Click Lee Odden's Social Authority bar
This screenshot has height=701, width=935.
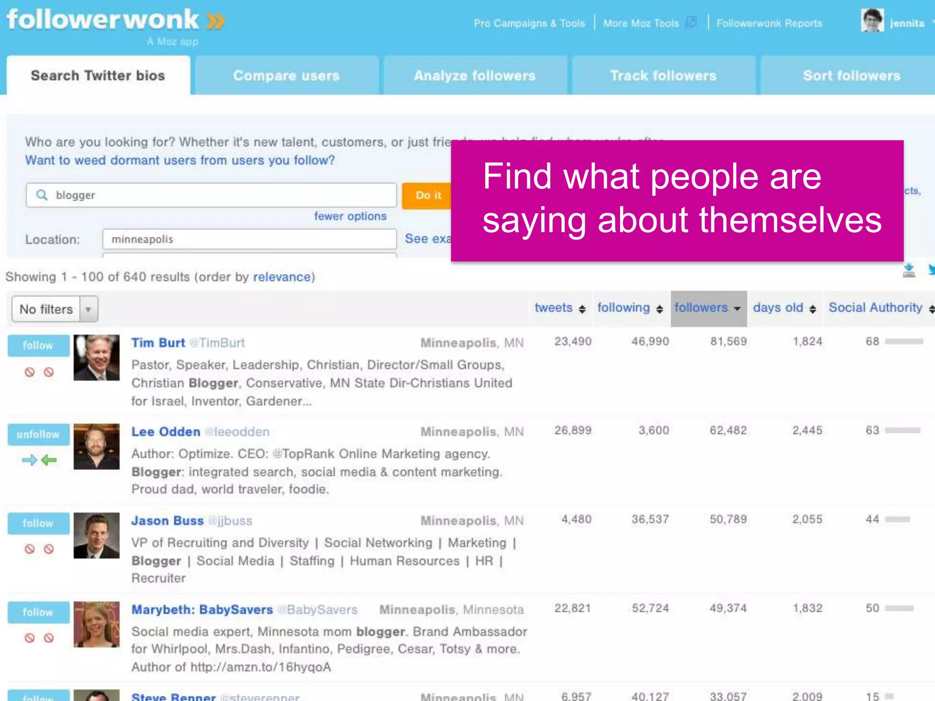point(903,430)
